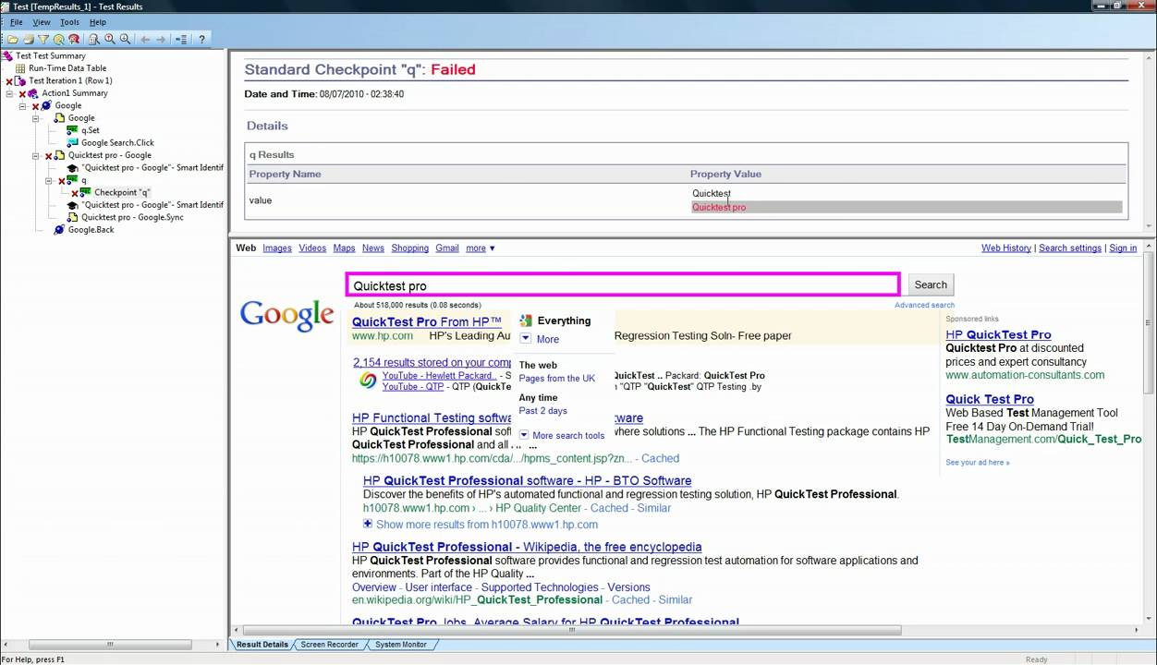Screen dimensions: 1157x665
Task: Open the Gmail link
Action: [x=447, y=248]
